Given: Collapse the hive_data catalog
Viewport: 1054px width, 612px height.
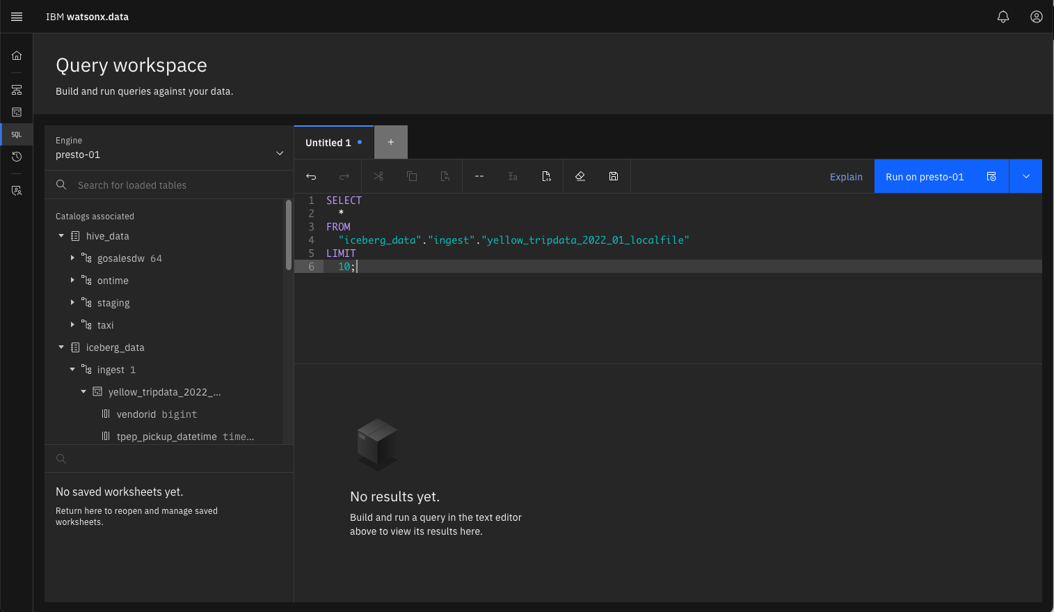Looking at the screenshot, I should tap(61, 236).
